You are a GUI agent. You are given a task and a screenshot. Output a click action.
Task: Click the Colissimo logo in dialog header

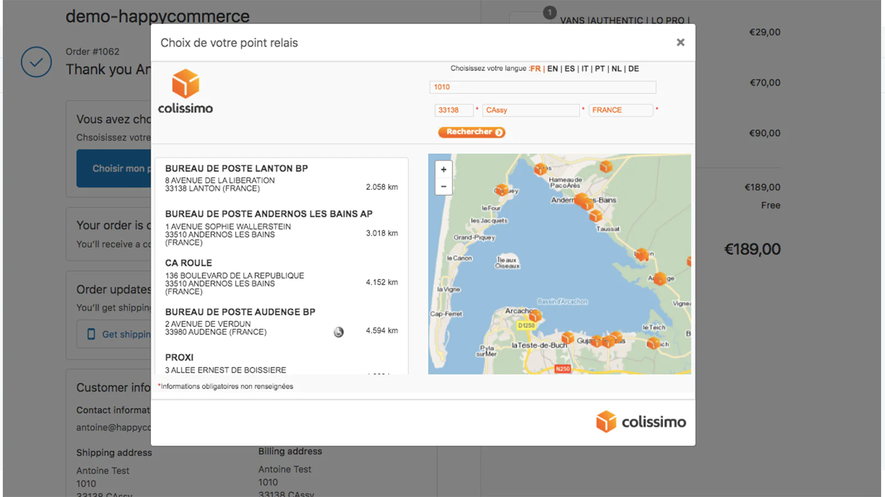coord(185,92)
